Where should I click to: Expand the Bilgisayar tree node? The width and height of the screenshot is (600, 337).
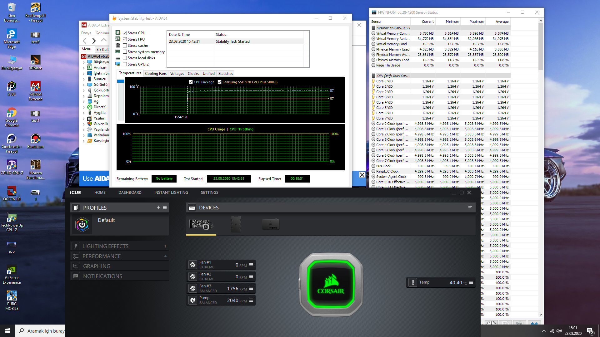point(84,62)
